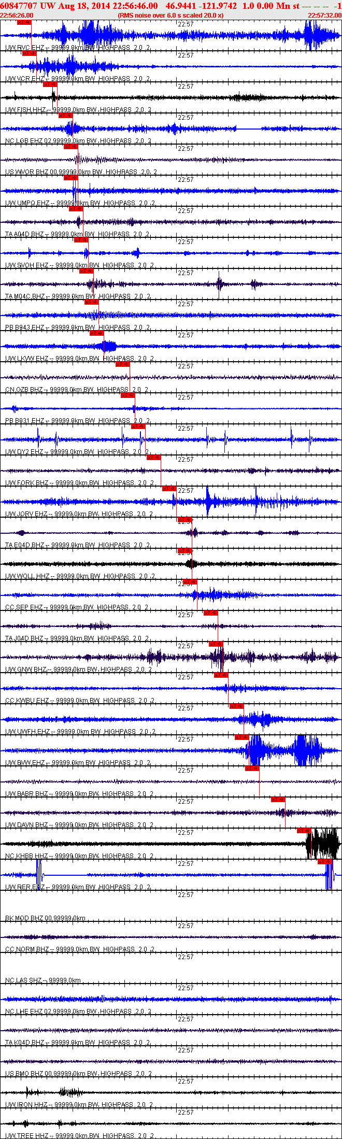Select the pick marker on the PB.B943 trace

point(92,302)
